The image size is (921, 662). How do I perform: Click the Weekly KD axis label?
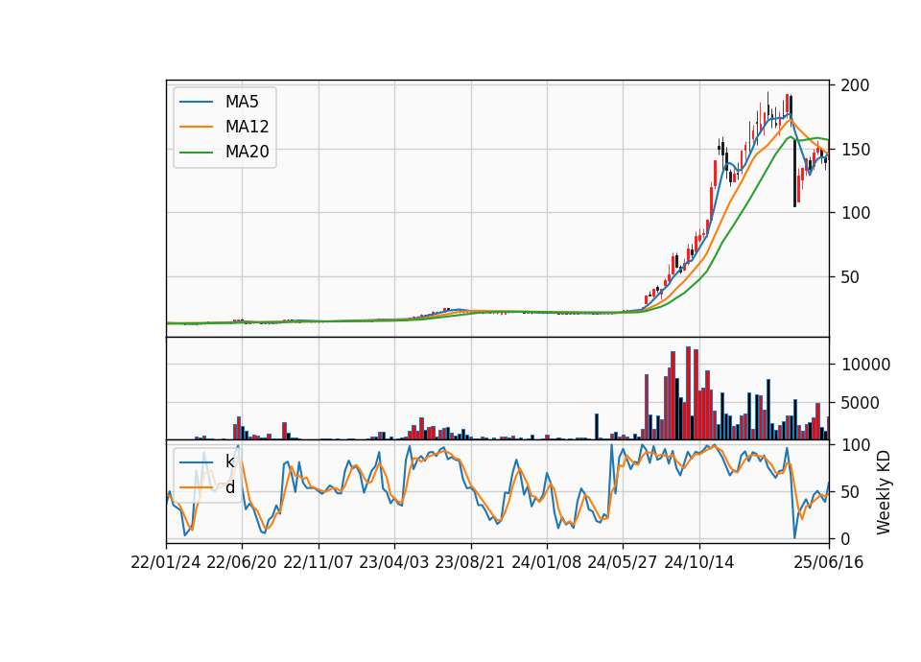point(883,492)
